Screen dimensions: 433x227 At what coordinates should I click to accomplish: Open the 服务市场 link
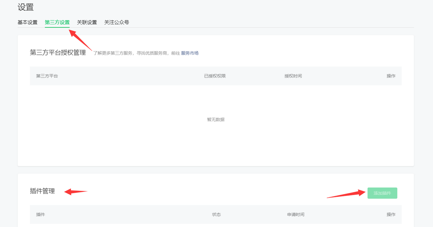(190, 53)
